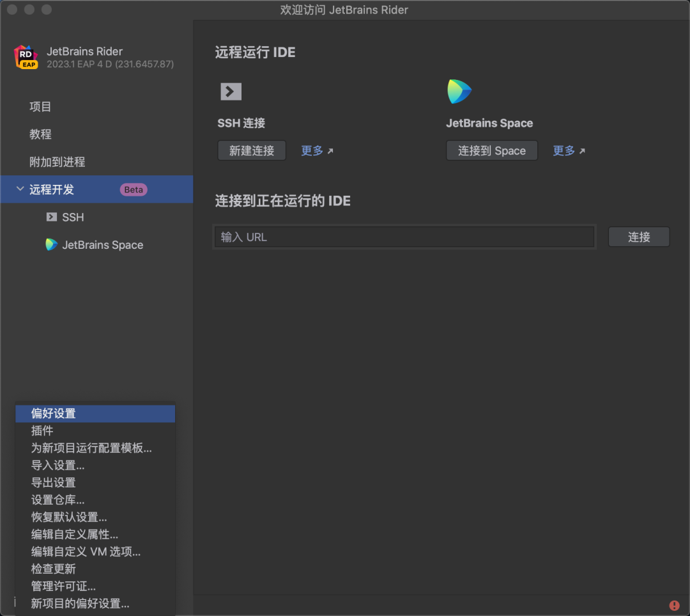Select 新项目的偏好设置... menu item
Image resolution: width=690 pixels, height=616 pixels.
95,603
